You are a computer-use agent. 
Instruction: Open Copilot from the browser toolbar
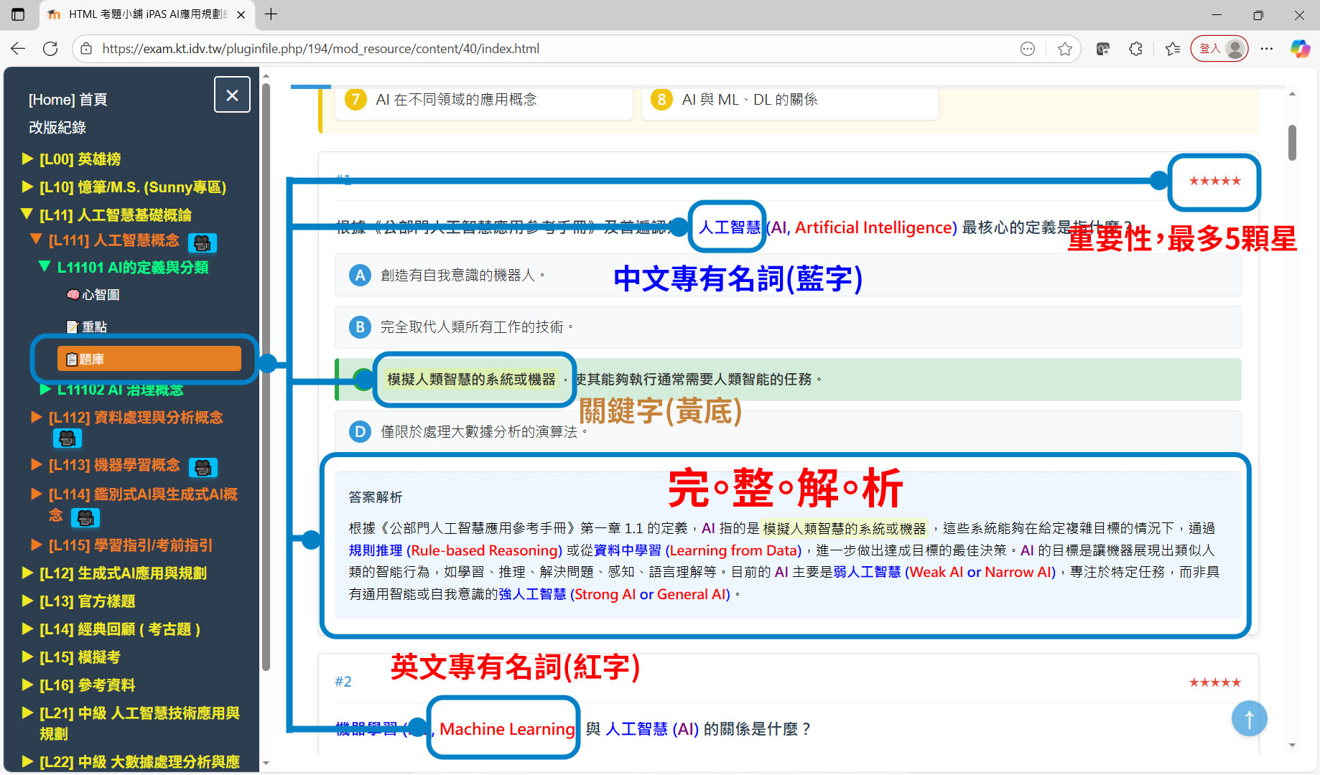(x=1300, y=48)
